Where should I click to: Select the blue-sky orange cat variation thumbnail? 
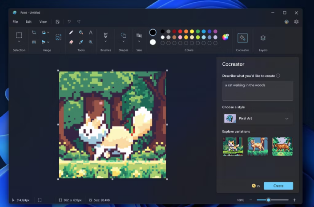pyautogui.click(x=258, y=147)
